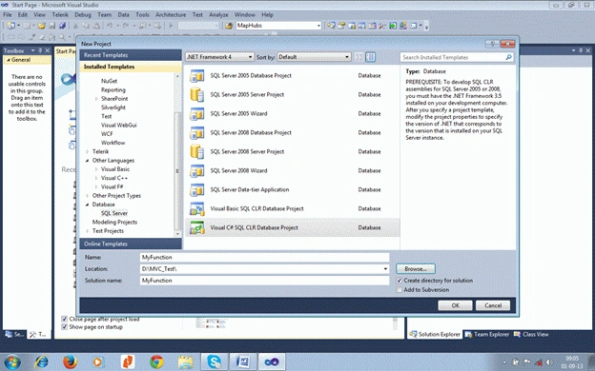Open Microsoft Word from the taskbar
The image size is (595, 371).
point(243,362)
